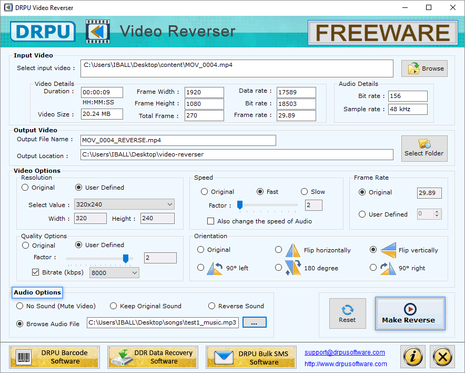465x373 pixels.
Task: Click the Flip horizontally orientation icon
Action: [293, 250]
